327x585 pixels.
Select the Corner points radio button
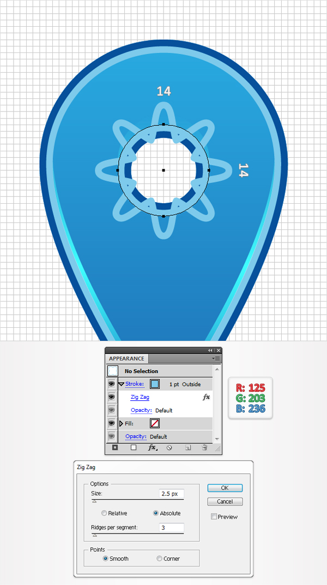tap(159, 559)
